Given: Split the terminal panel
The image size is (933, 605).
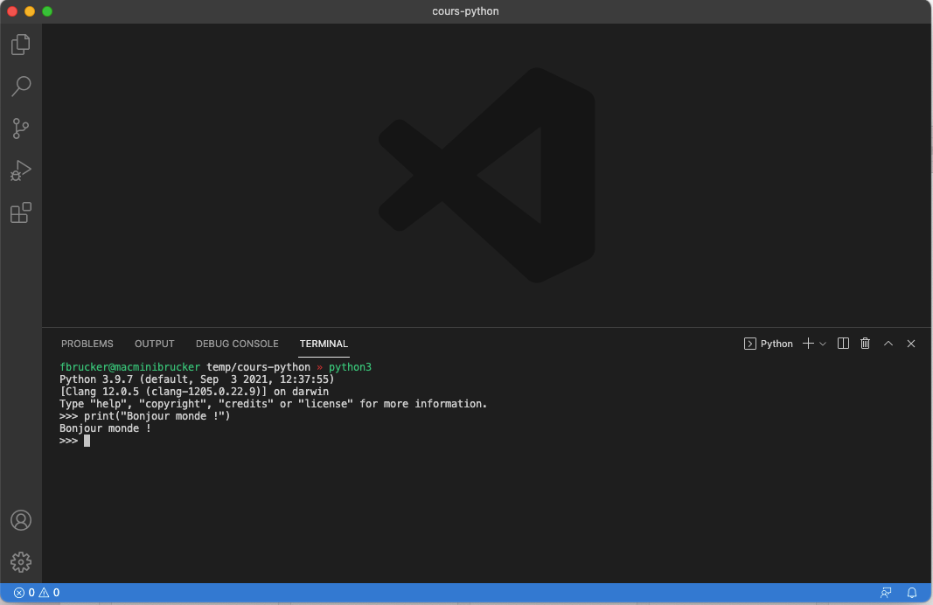Looking at the screenshot, I should pos(843,344).
